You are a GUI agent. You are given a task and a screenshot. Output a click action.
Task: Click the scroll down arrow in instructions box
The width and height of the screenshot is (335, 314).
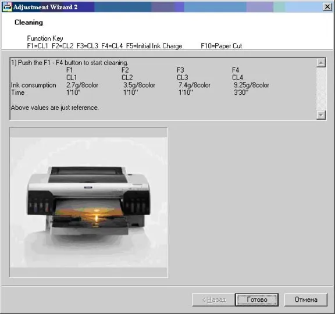[x=321, y=115]
